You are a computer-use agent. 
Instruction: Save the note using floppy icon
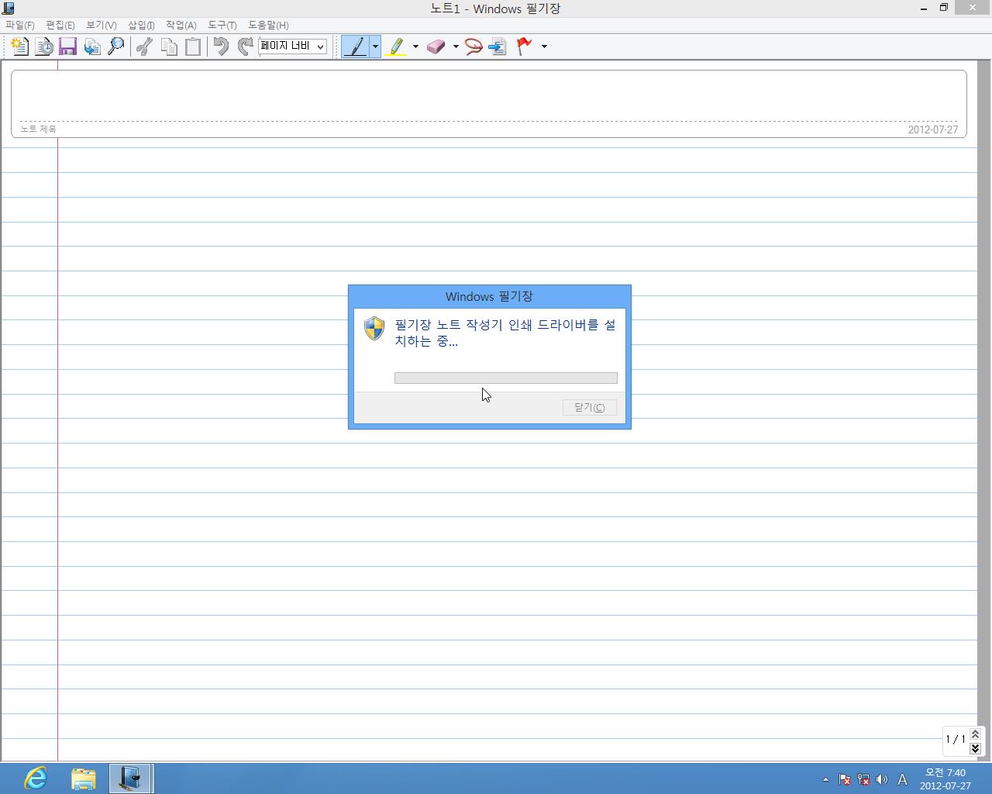pos(67,47)
